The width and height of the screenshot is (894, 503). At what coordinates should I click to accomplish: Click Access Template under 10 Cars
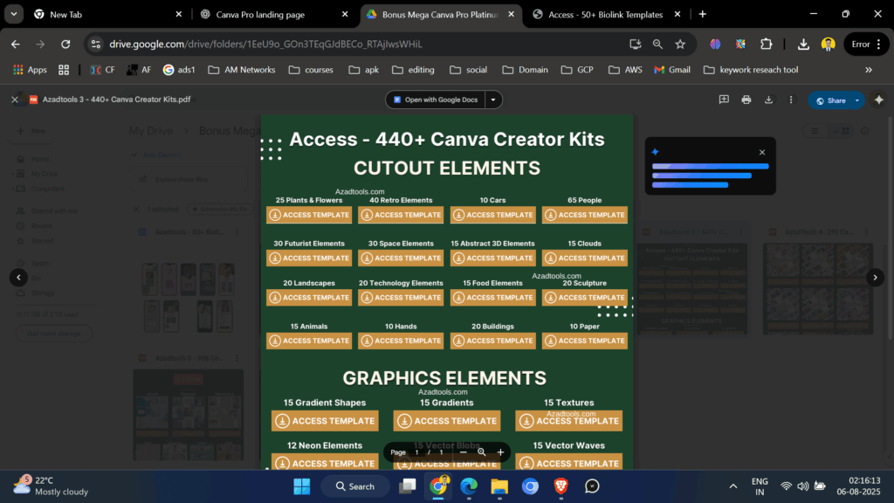(493, 215)
